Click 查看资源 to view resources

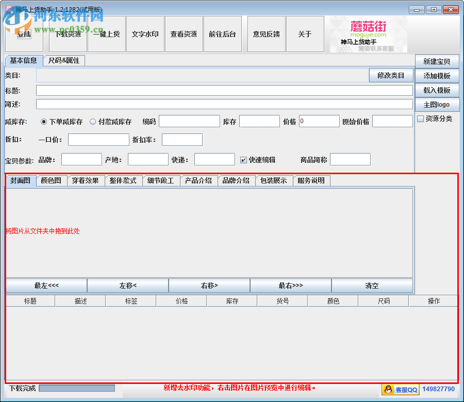(184, 34)
